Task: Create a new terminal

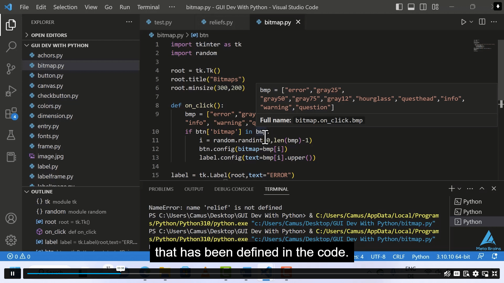Action: (x=451, y=188)
